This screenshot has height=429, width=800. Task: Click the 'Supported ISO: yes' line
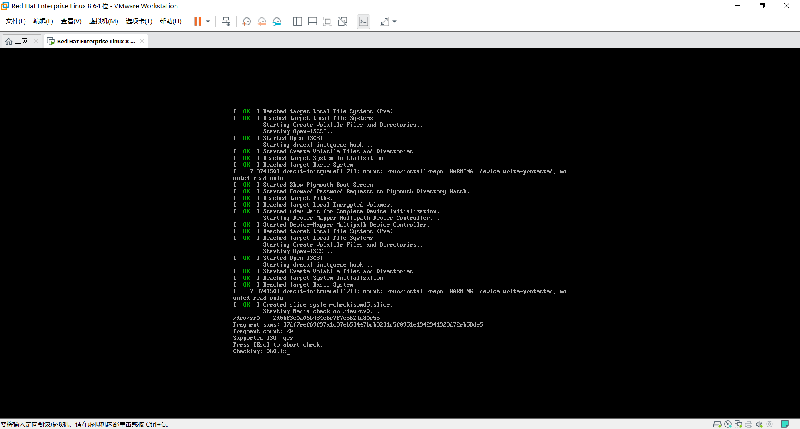tap(263, 338)
